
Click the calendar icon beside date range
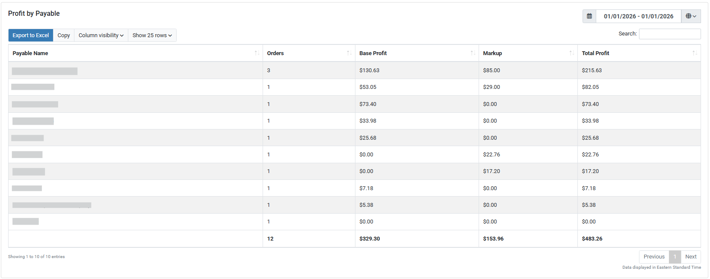[589, 16]
